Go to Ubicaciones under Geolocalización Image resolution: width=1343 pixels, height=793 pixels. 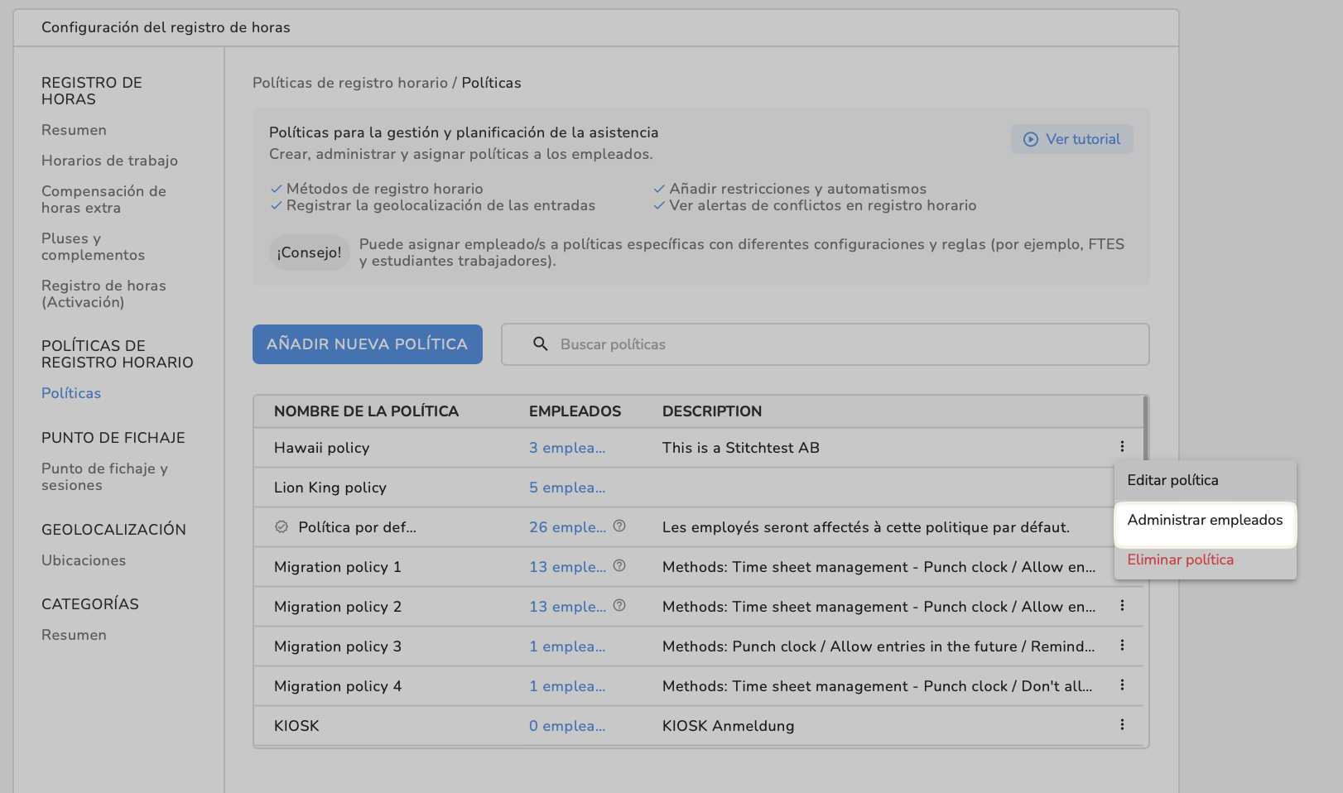tap(84, 560)
